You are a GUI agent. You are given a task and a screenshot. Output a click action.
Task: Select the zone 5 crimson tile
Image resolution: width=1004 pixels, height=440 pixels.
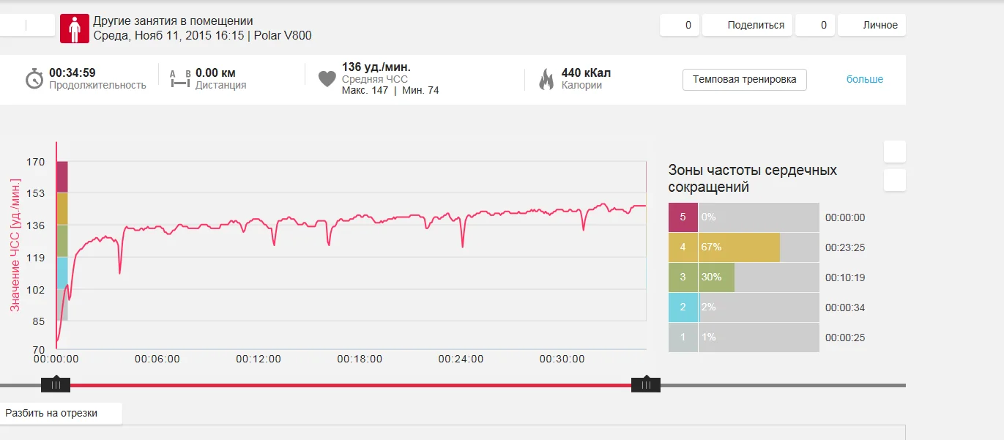point(683,217)
